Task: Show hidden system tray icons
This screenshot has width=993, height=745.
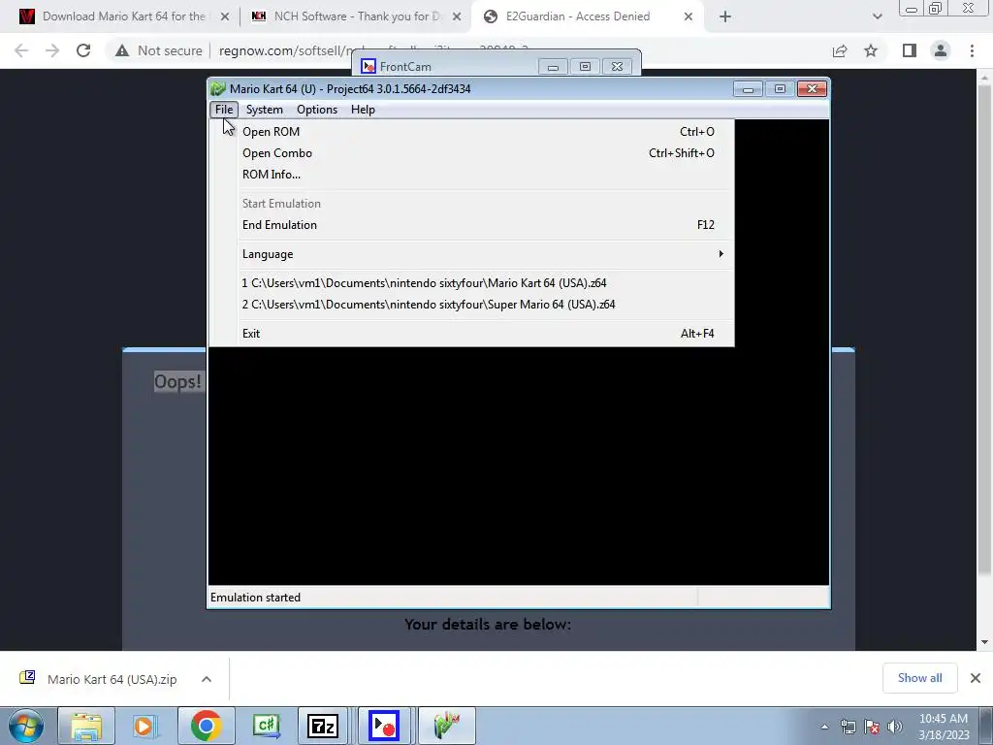Action: click(824, 727)
